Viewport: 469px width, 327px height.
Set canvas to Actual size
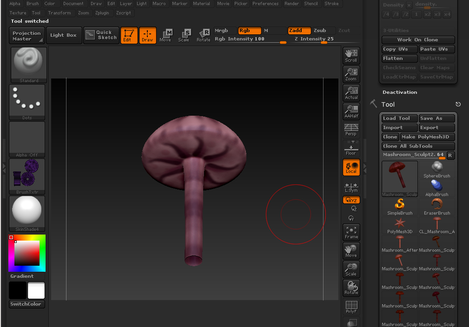pyautogui.click(x=351, y=93)
